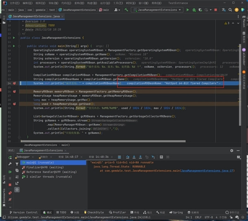Expand the inline compilationMXBeanName value chevron

point(220,83)
